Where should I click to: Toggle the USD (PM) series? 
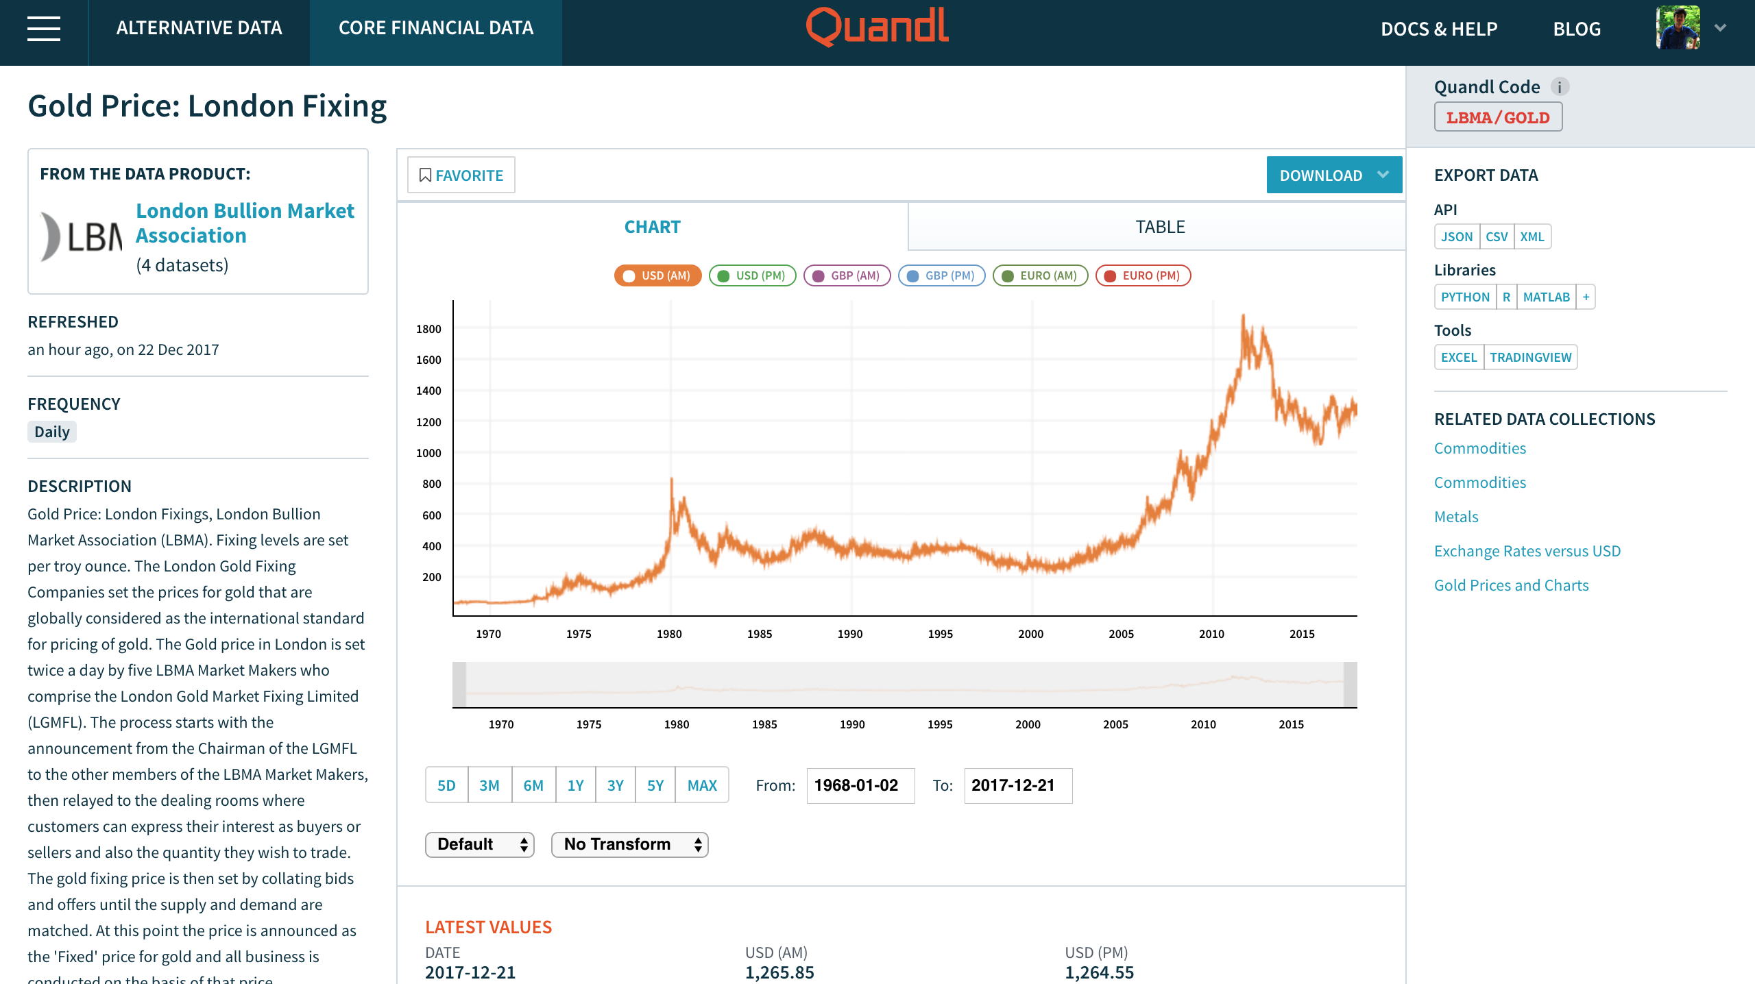tap(752, 275)
